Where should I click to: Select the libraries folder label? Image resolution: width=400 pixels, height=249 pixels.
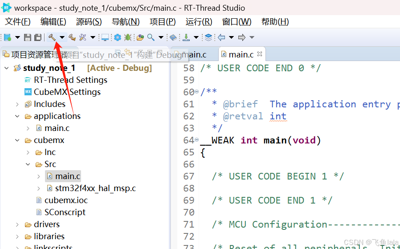click(49, 237)
